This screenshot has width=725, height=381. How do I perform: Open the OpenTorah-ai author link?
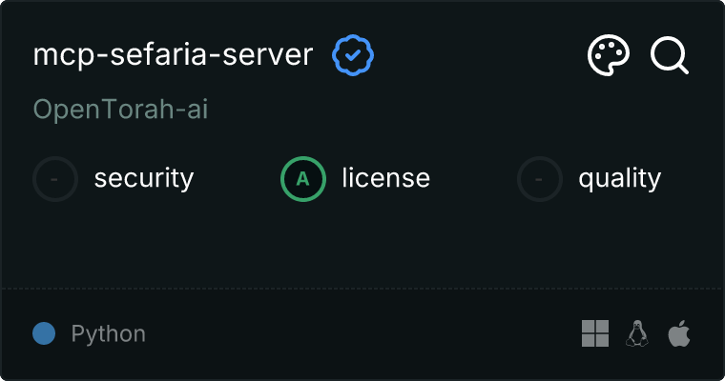pyautogui.click(x=121, y=110)
